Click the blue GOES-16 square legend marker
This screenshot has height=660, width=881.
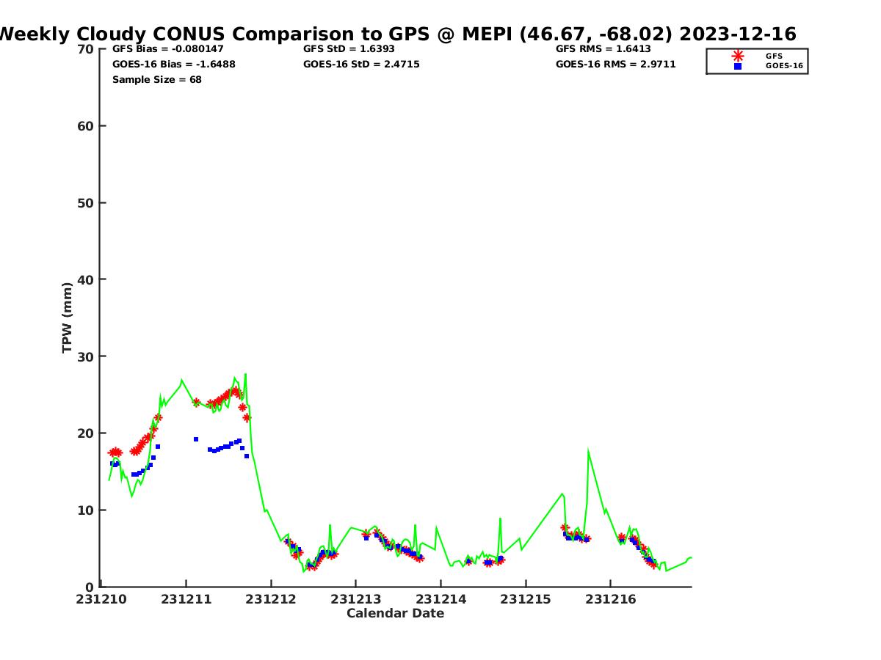point(737,66)
